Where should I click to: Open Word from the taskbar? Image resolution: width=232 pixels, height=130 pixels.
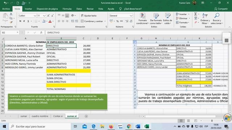(138, 126)
